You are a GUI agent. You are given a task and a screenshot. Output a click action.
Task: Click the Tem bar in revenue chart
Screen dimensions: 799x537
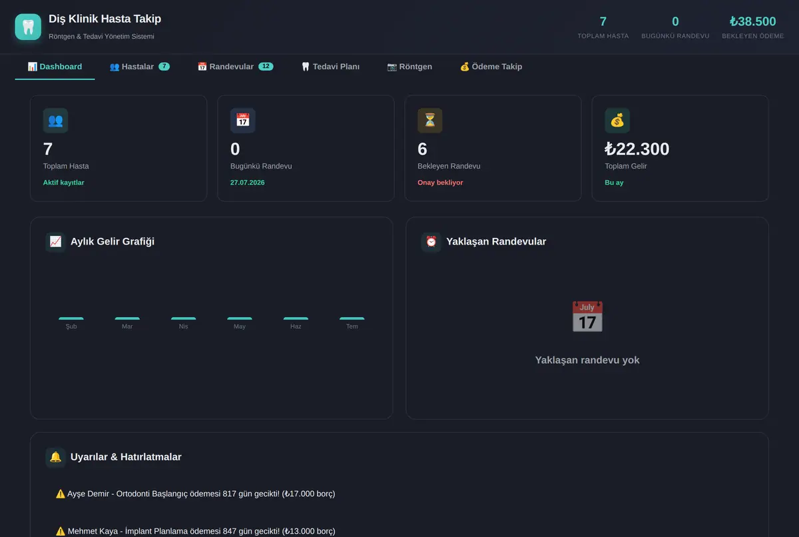pyautogui.click(x=352, y=318)
